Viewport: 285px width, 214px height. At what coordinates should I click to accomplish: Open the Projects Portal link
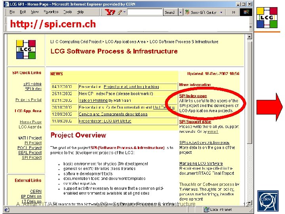click(28, 100)
